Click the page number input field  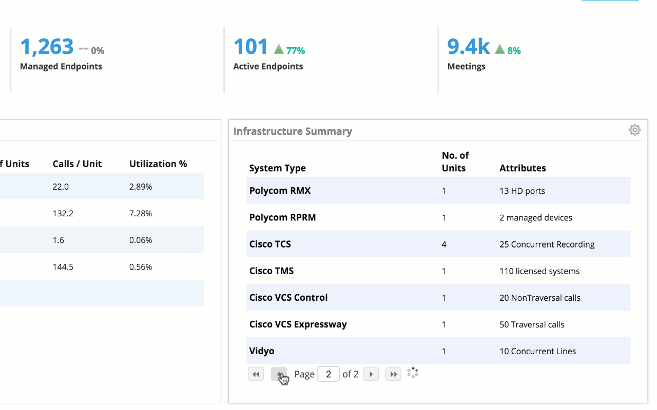[x=328, y=374]
